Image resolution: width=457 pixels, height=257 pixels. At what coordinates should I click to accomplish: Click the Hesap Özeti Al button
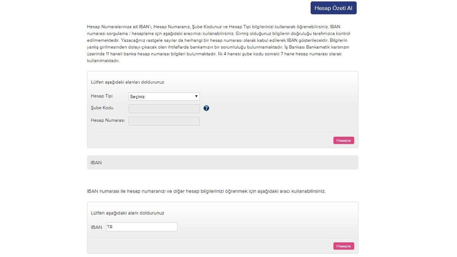(333, 8)
